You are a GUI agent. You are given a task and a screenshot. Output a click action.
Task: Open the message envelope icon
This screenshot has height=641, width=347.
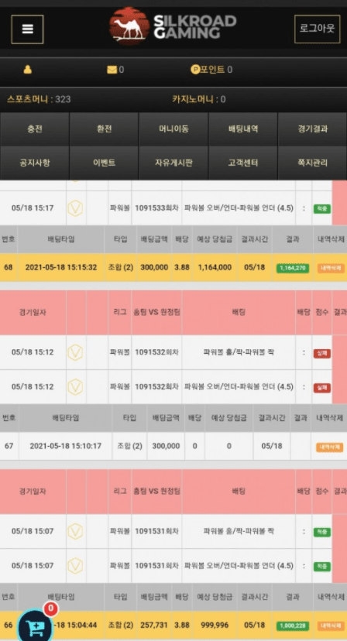[112, 70]
